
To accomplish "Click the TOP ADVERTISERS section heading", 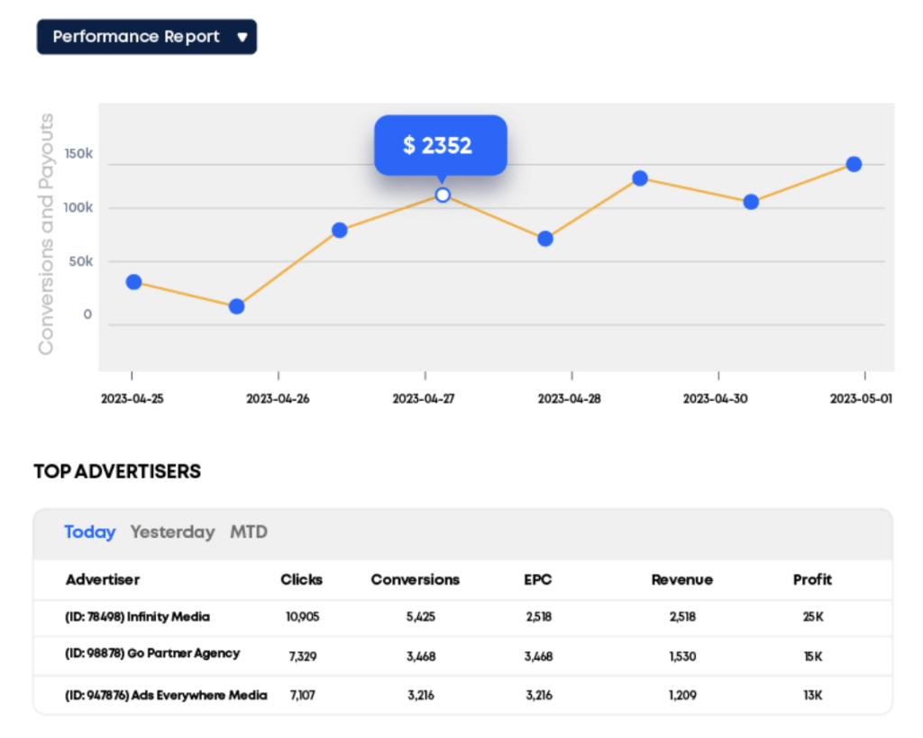I will [116, 471].
